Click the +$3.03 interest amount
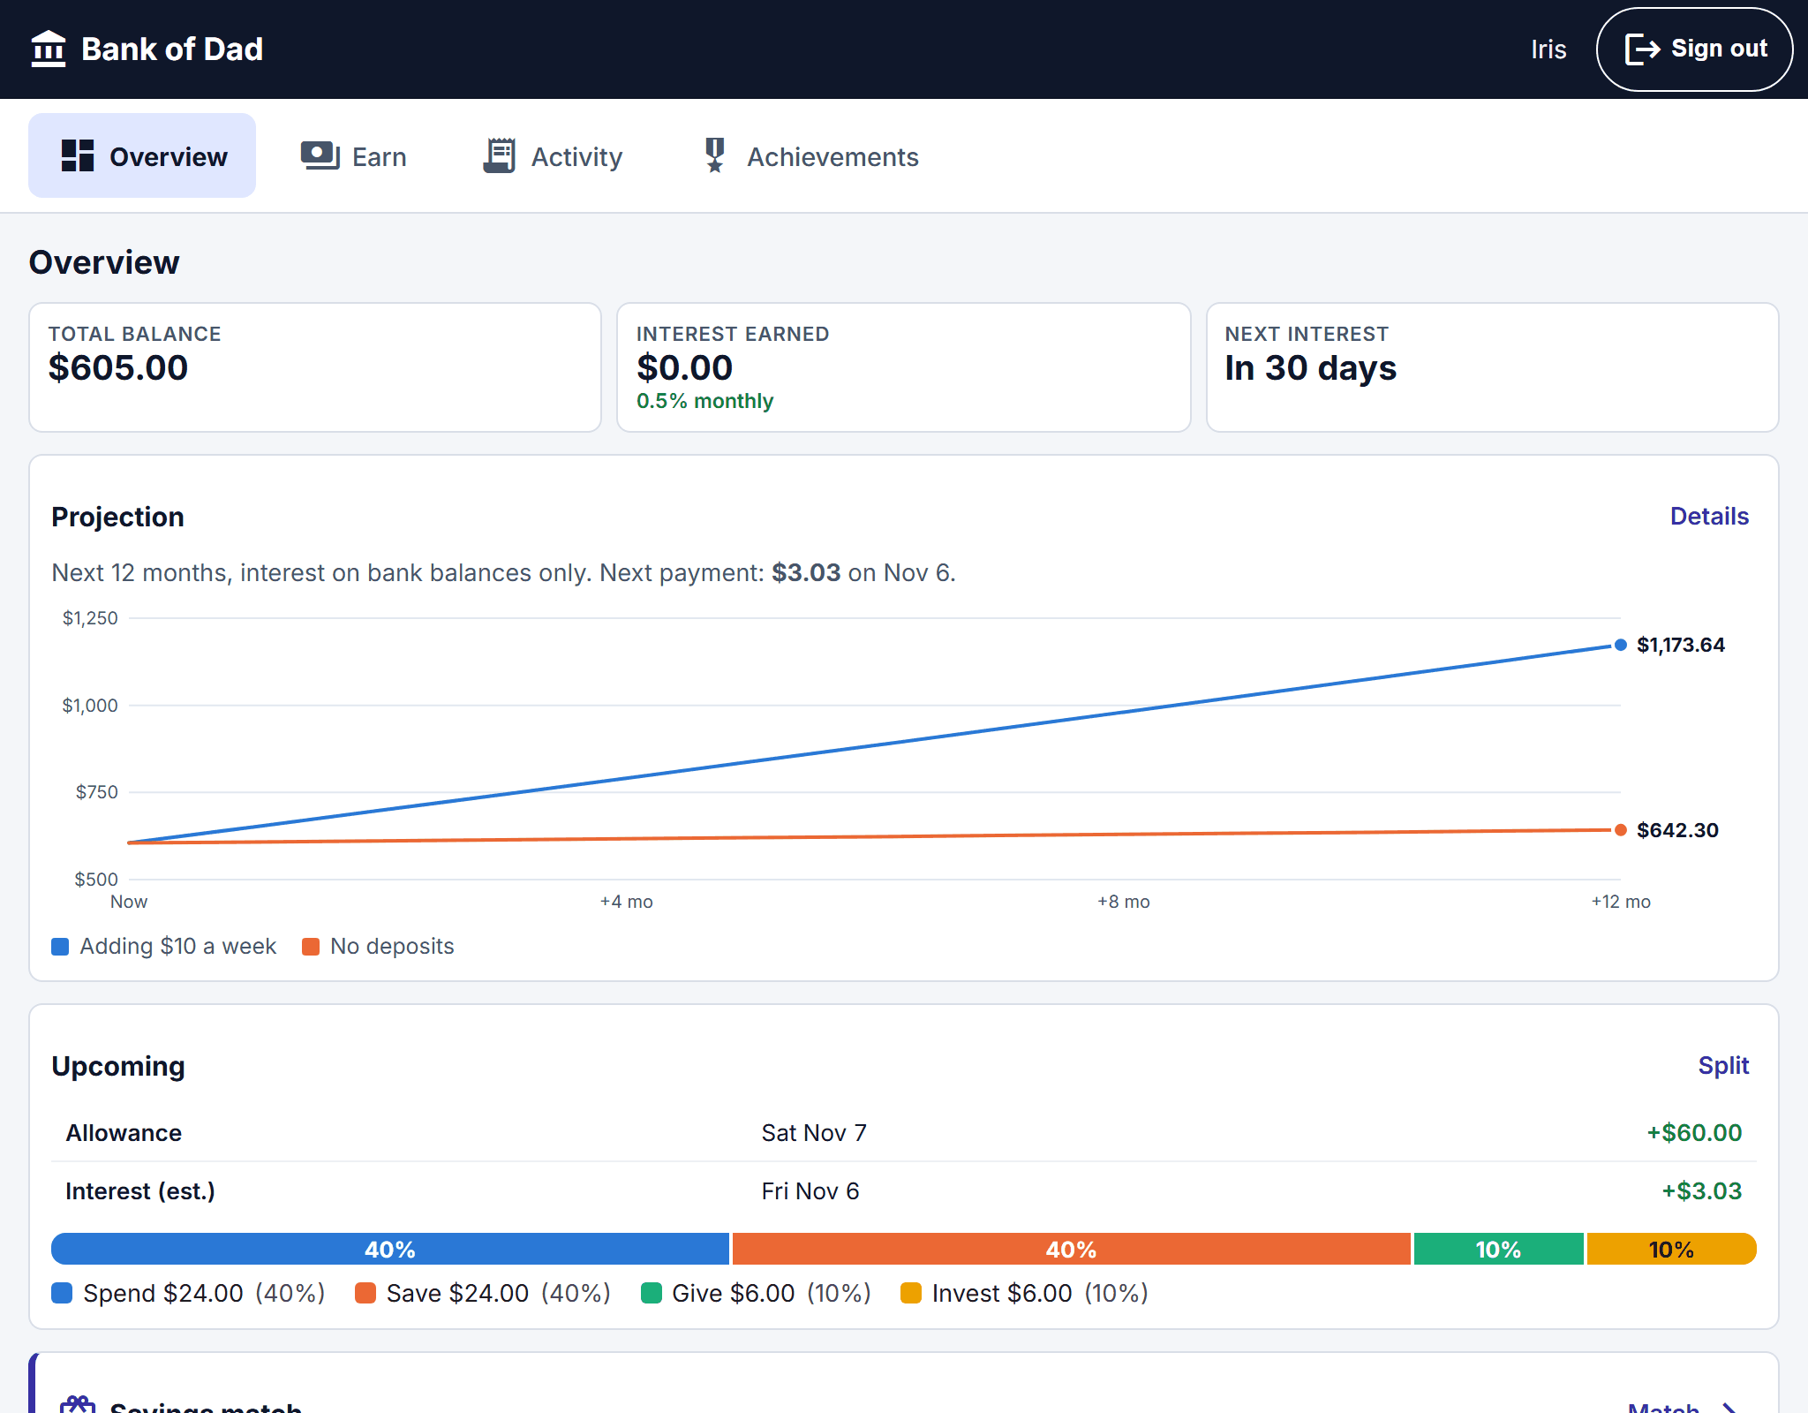Image resolution: width=1808 pixels, height=1413 pixels. tap(1702, 1191)
